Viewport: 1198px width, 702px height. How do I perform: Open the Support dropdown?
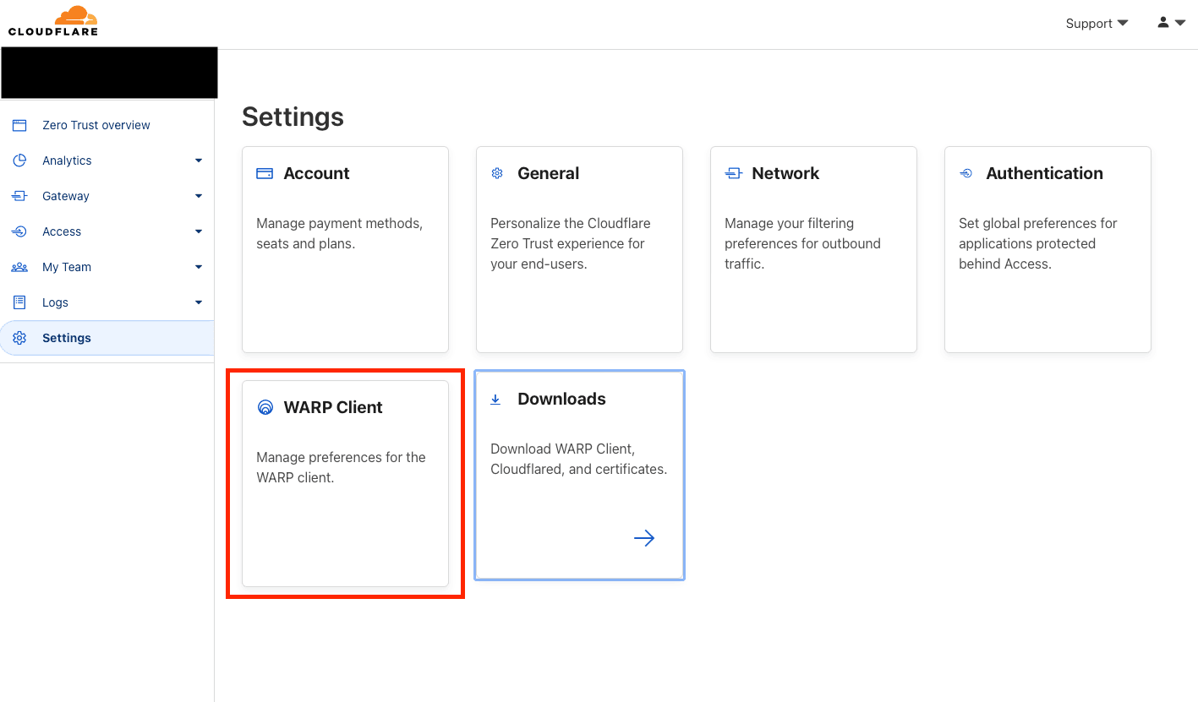pyautogui.click(x=1097, y=24)
